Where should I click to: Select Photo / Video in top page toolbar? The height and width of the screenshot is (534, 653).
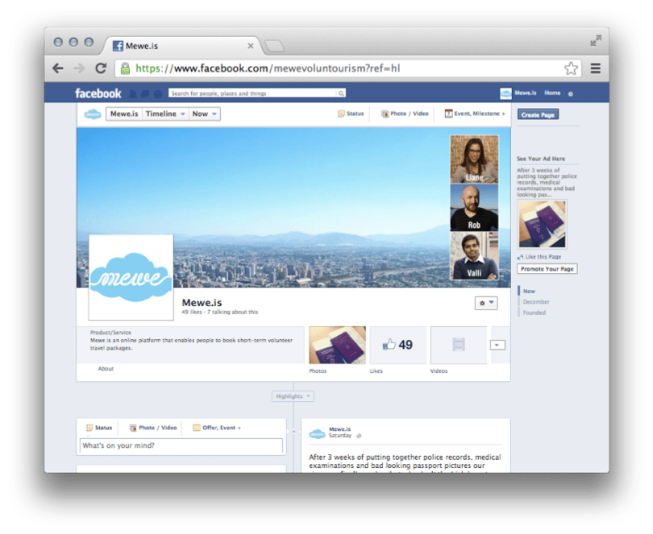(x=405, y=114)
